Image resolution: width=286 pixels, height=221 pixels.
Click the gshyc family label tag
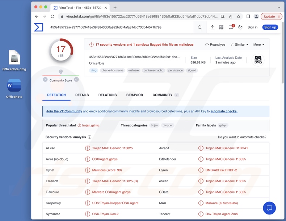[x=223, y=125]
